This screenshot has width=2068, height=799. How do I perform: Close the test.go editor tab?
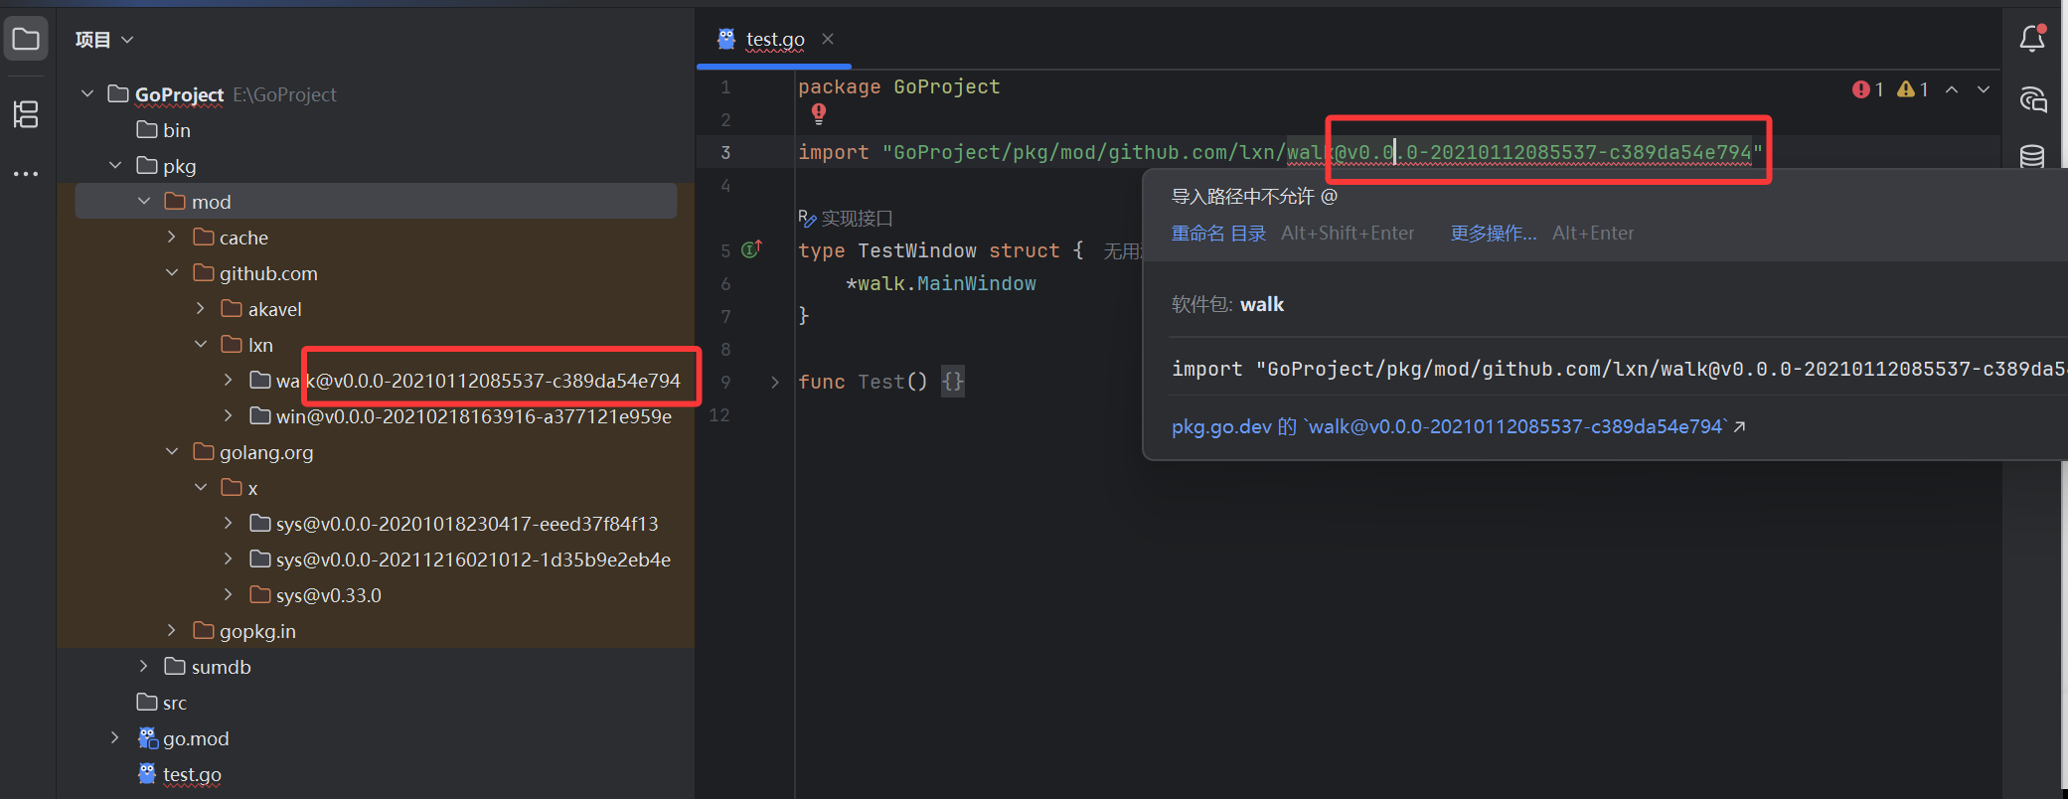pyautogui.click(x=828, y=39)
